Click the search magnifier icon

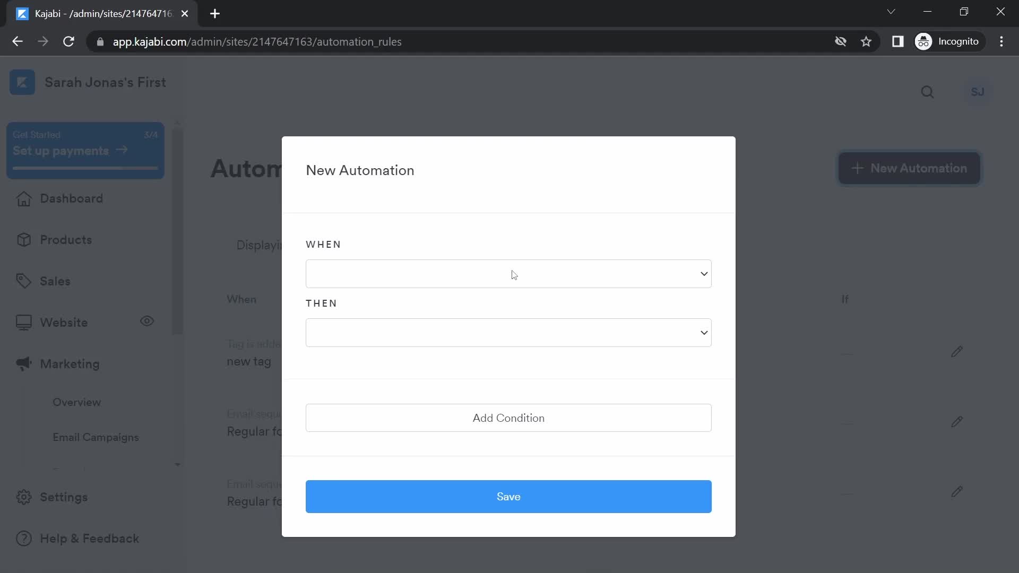(927, 92)
